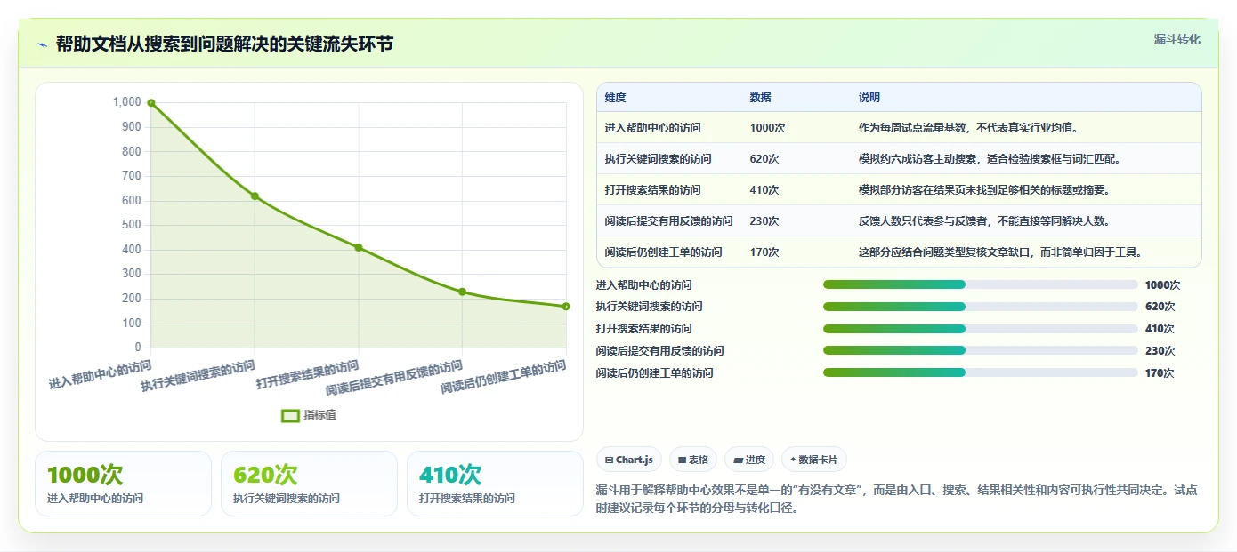The width and height of the screenshot is (1237, 552).
Task: Toggle the 指标值 legend label under the chart
Action: [319, 415]
